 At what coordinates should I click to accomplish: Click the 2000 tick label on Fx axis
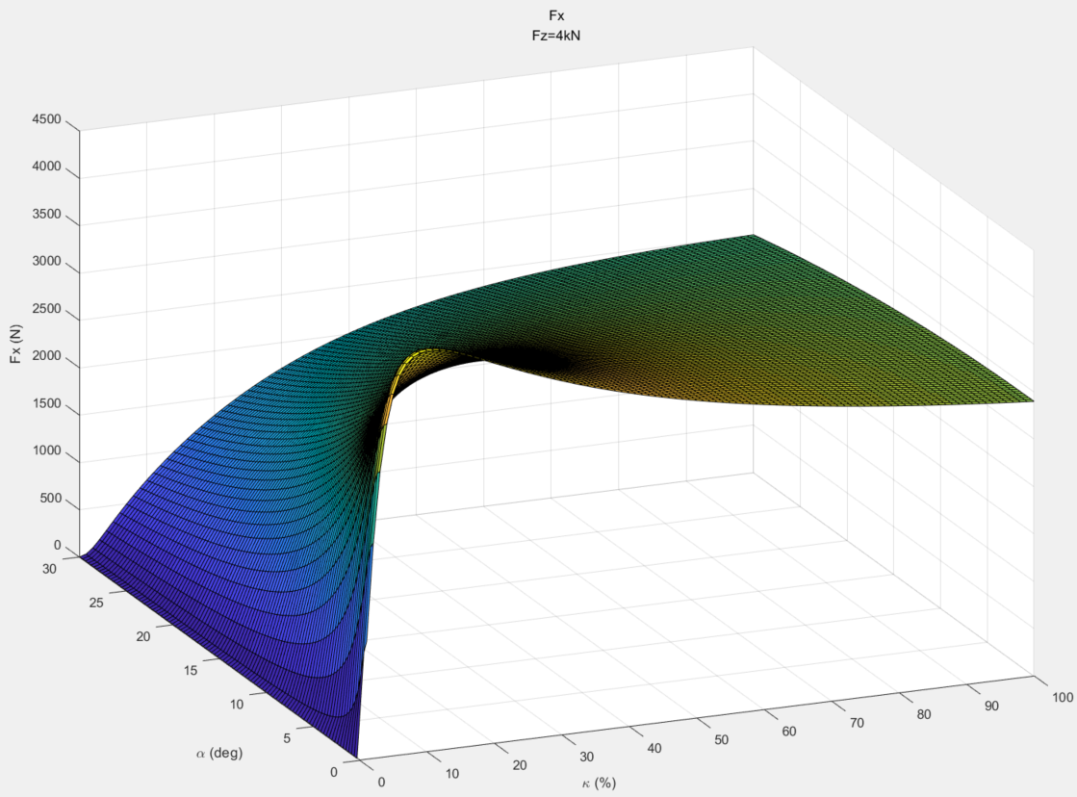coord(47,356)
